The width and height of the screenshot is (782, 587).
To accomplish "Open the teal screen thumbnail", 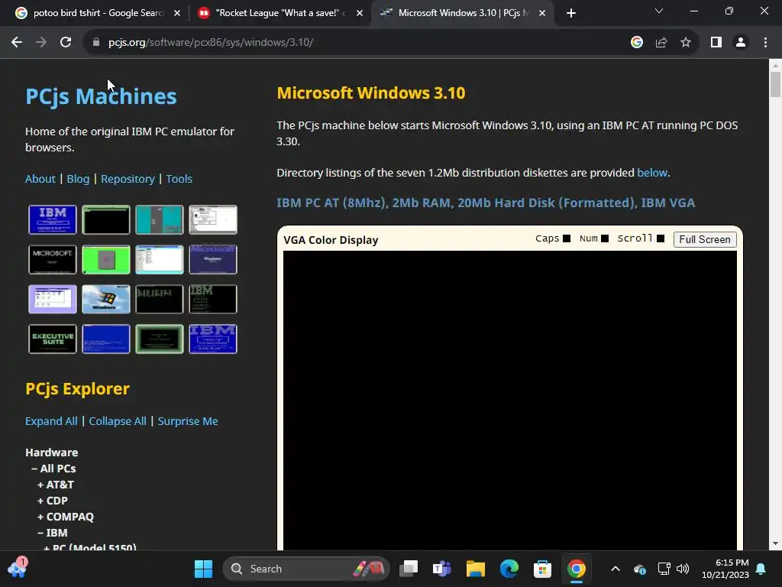I will 159,219.
